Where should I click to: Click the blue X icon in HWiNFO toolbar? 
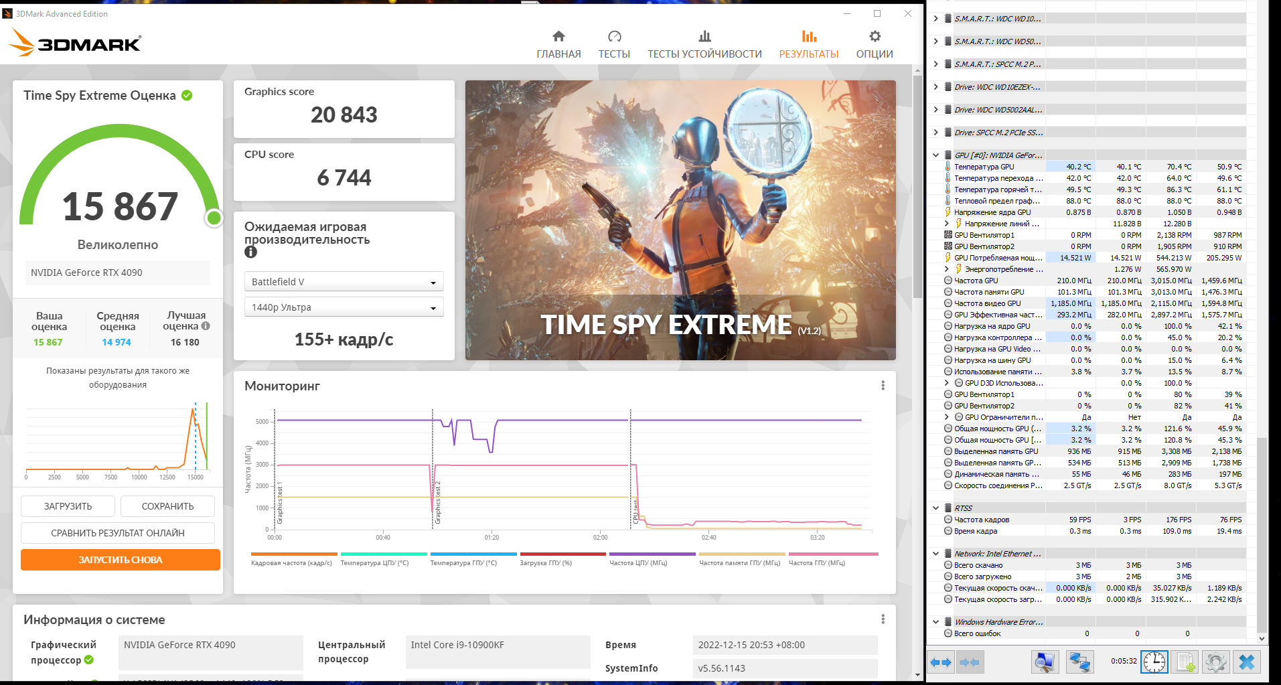tap(1247, 662)
